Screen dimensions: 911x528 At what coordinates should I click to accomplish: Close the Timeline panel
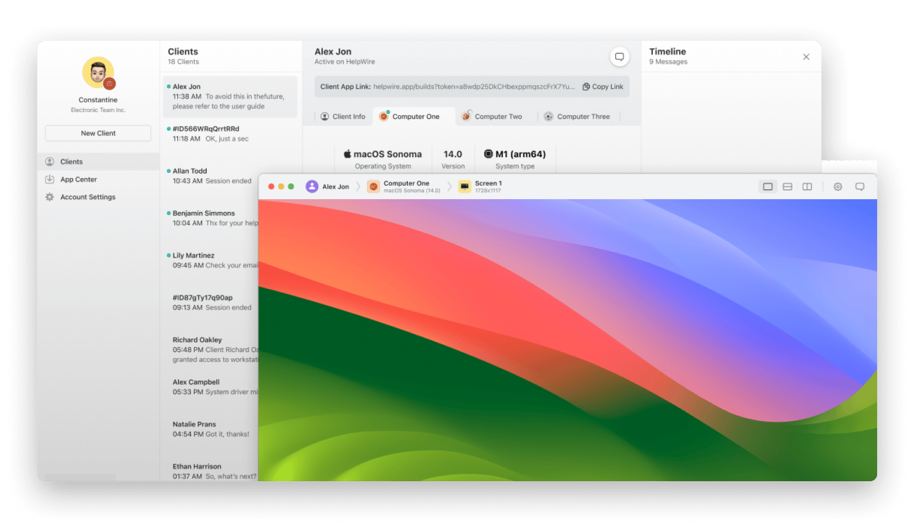coord(806,57)
